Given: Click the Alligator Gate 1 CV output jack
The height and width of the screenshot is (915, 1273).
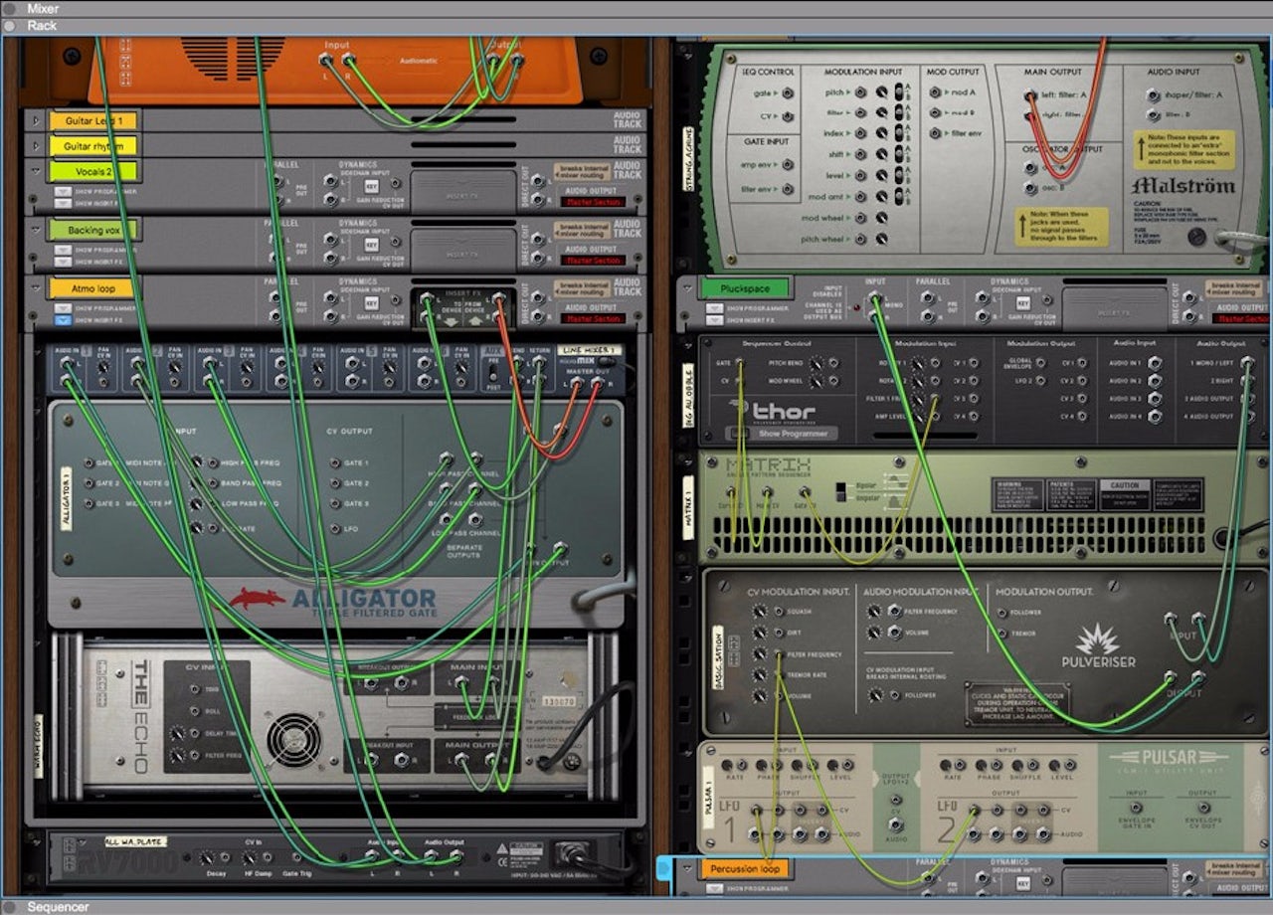Looking at the screenshot, I should pos(334,463).
